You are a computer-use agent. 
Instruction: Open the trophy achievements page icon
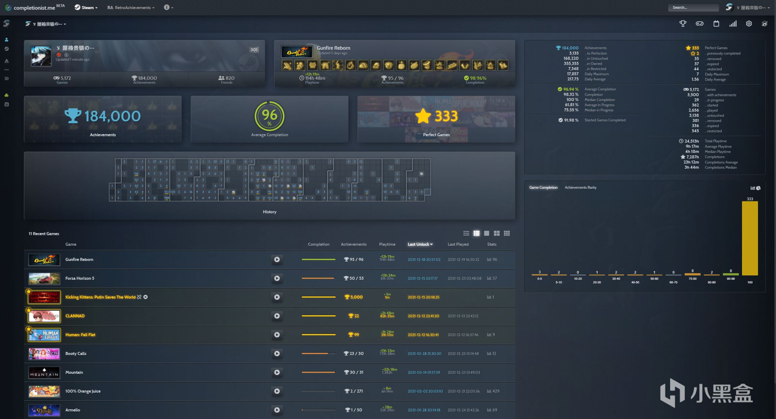click(x=683, y=24)
